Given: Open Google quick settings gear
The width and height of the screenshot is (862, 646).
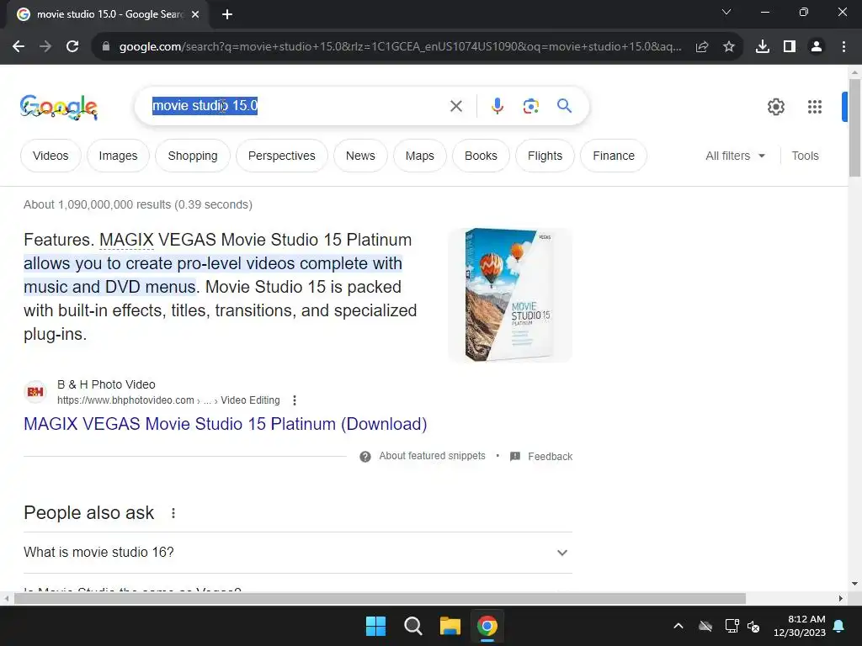Looking at the screenshot, I should 776,107.
